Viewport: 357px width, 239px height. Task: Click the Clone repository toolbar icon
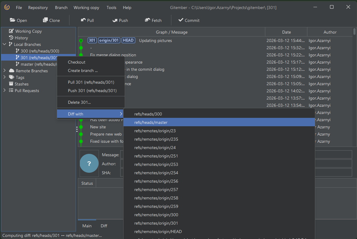coord(45,20)
